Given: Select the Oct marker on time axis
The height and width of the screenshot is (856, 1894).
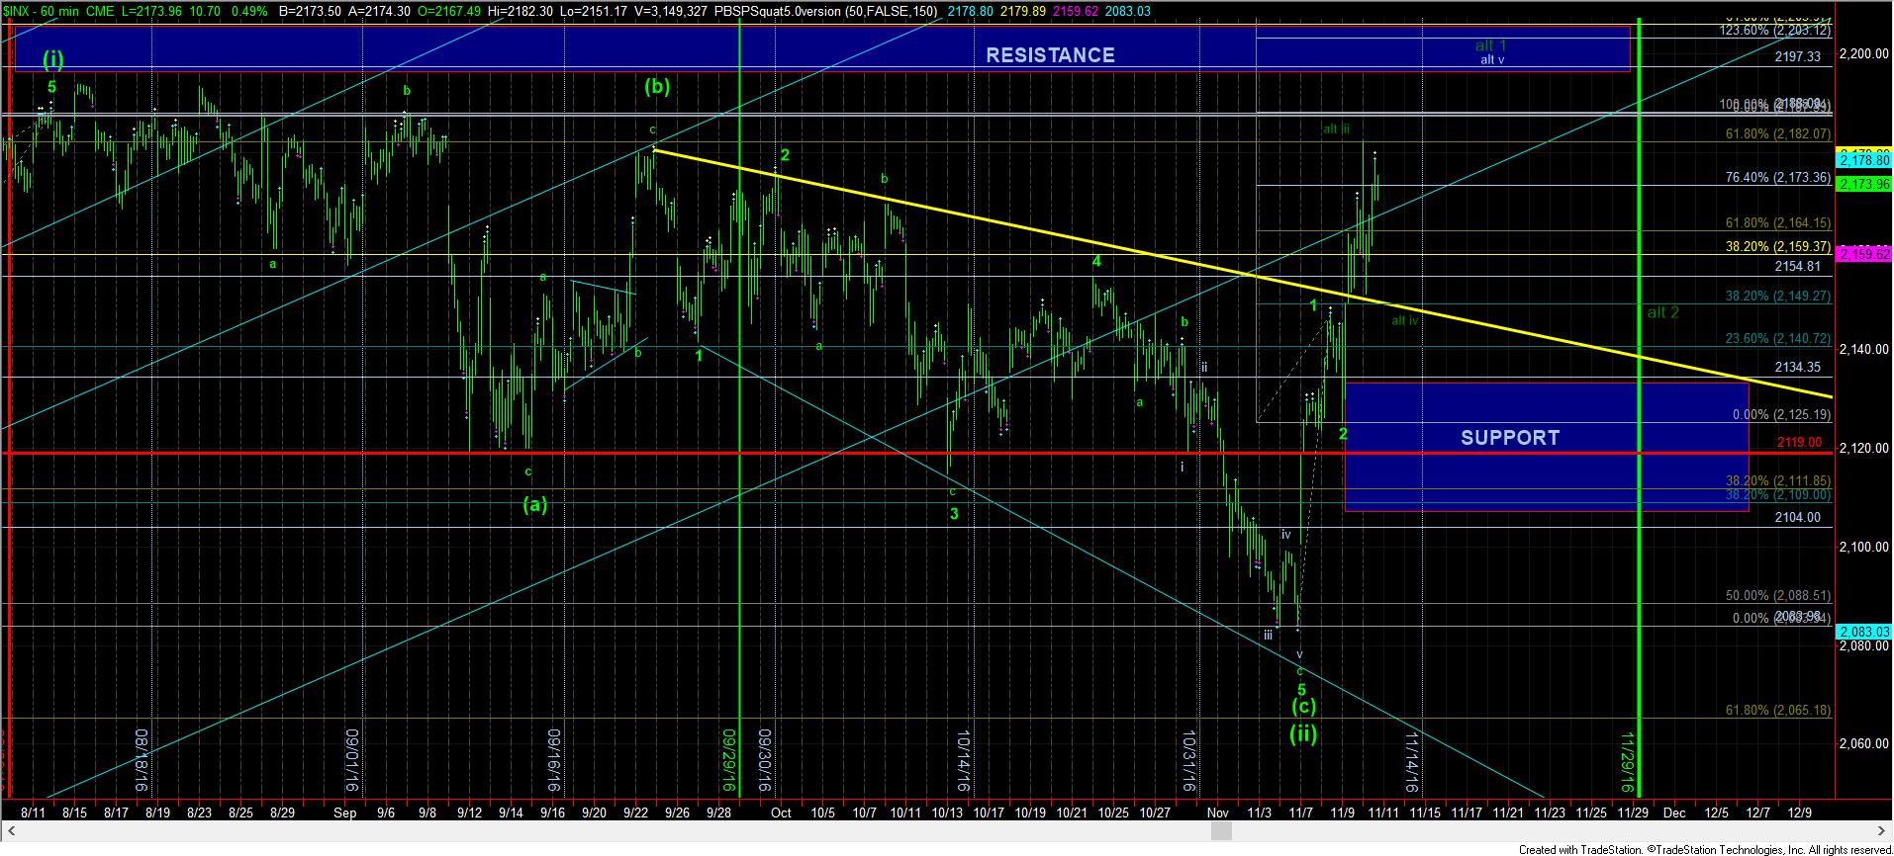Looking at the screenshot, I should pyautogui.click(x=781, y=813).
